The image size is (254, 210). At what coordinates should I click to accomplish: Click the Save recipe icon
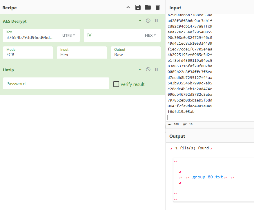tap(138, 7)
